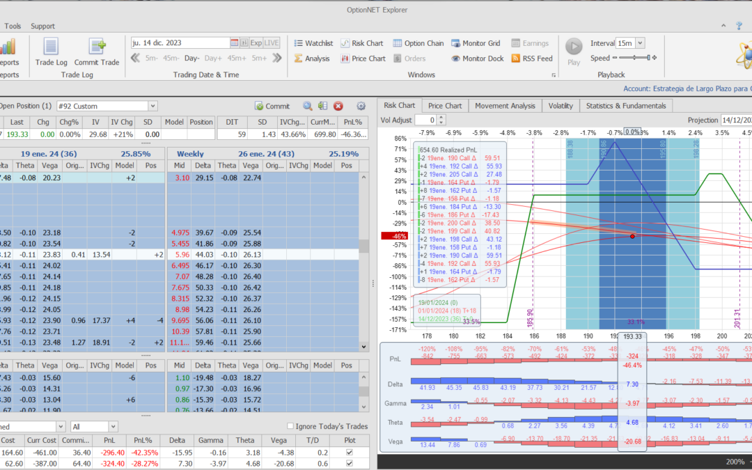Switch to the Movement Analysis tab
The height and width of the screenshot is (470, 752).
tap(505, 106)
